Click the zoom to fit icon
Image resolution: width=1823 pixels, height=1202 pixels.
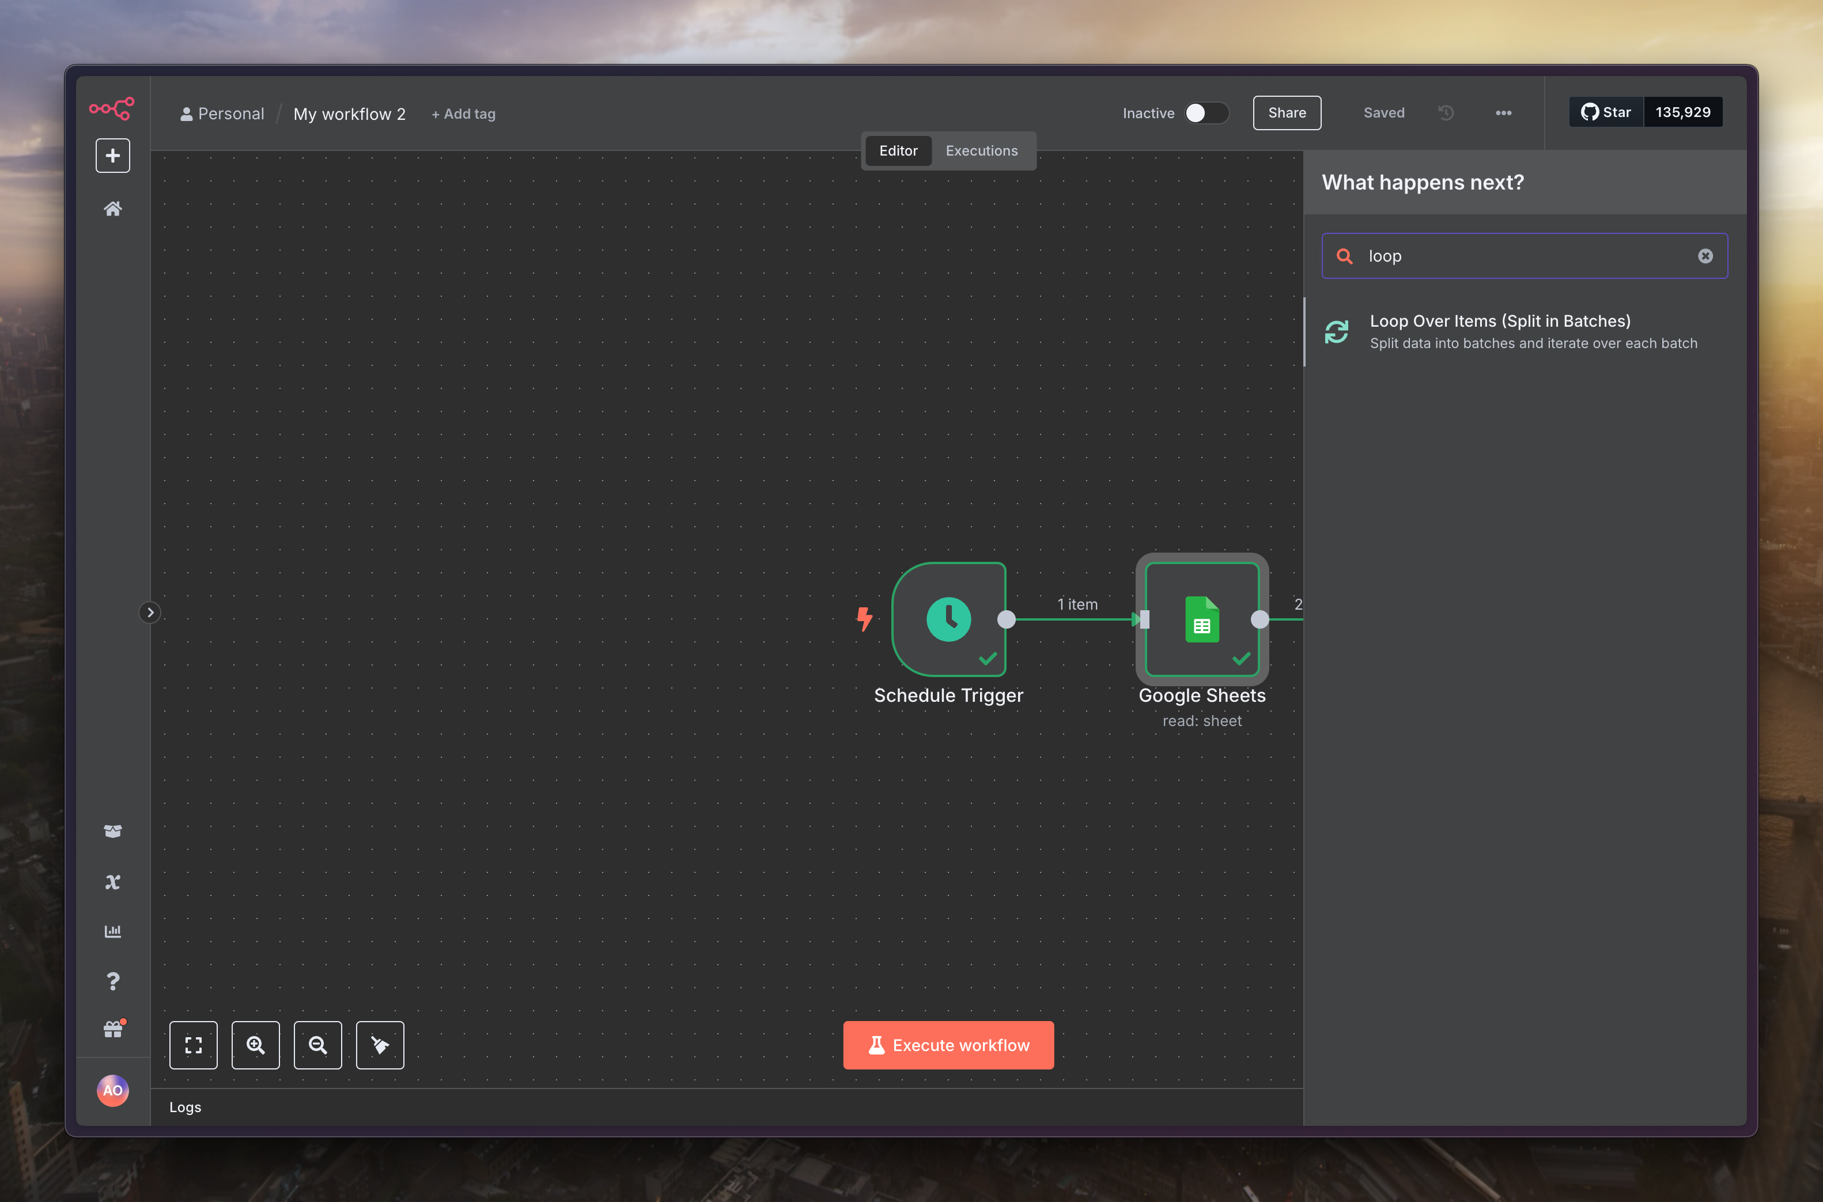(x=193, y=1045)
